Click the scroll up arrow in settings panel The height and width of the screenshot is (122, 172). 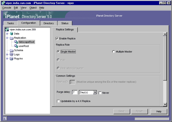[x=165, y=34]
